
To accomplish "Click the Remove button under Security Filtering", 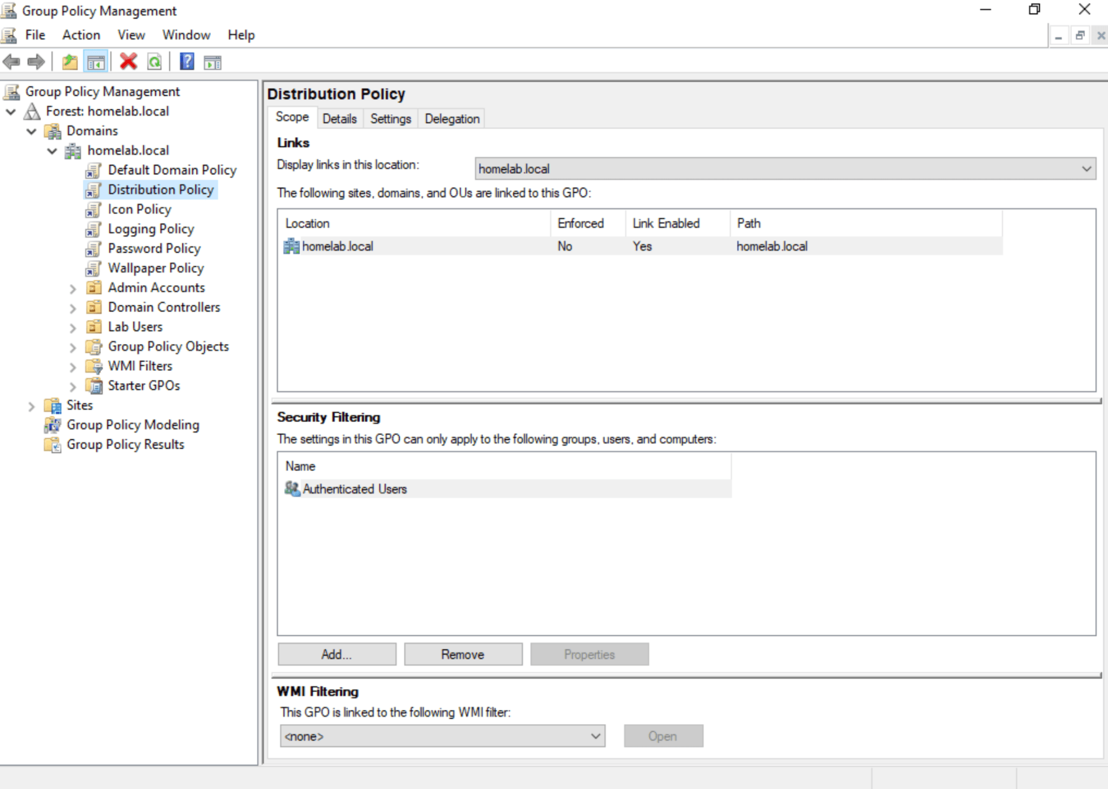I will pos(463,654).
